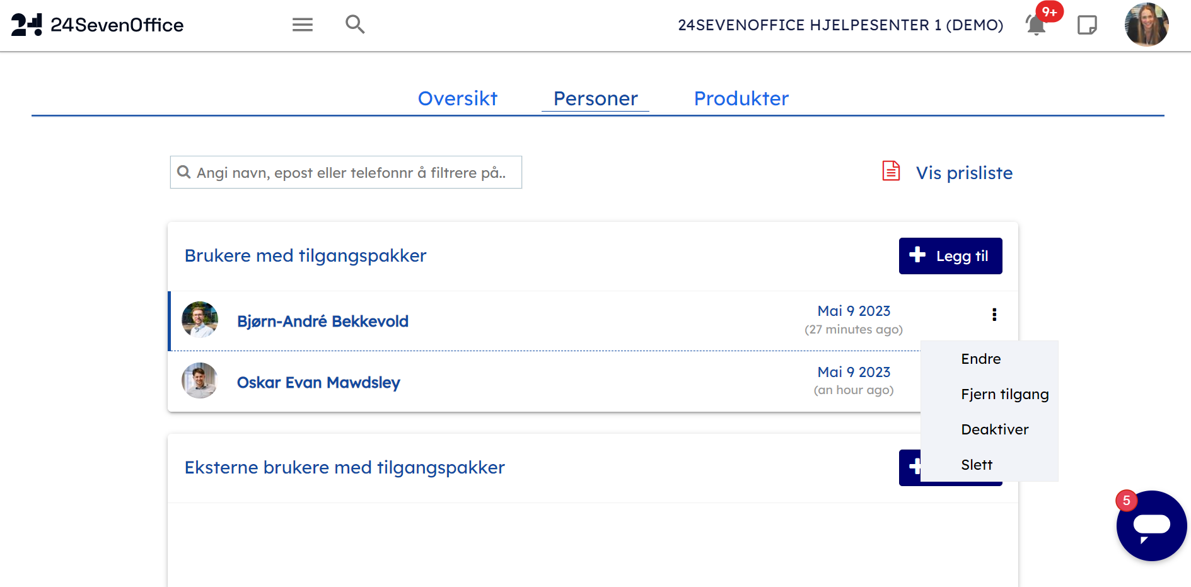Screen dimensions: 1191x587
Task: Open the hamburger main menu
Action: (303, 25)
